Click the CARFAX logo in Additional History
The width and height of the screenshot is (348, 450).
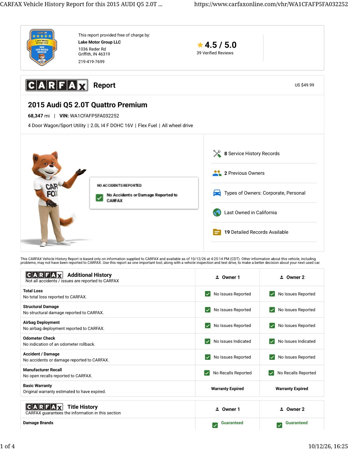(44, 275)
